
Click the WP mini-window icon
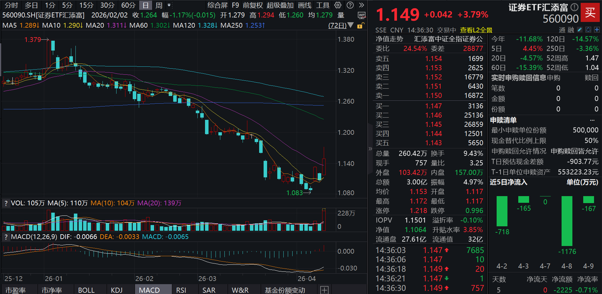(x=362, y=15)
